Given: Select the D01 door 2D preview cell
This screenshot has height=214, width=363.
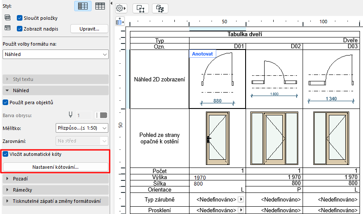Looking at the screenshot, I should tap(217, 82).
